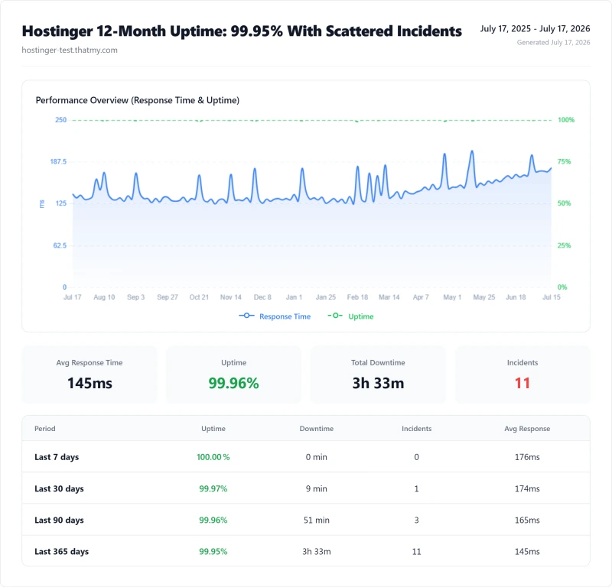Click the 9 min downtime cell
Image resolution: width=612 pixels, height=587 pixels.
[317, 488]
